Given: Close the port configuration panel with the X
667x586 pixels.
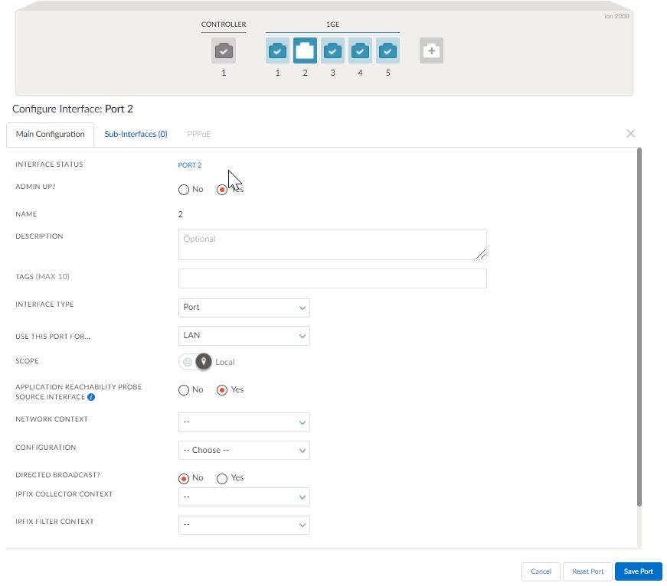Looking at the screenshot, I should (x=630, y=133).
